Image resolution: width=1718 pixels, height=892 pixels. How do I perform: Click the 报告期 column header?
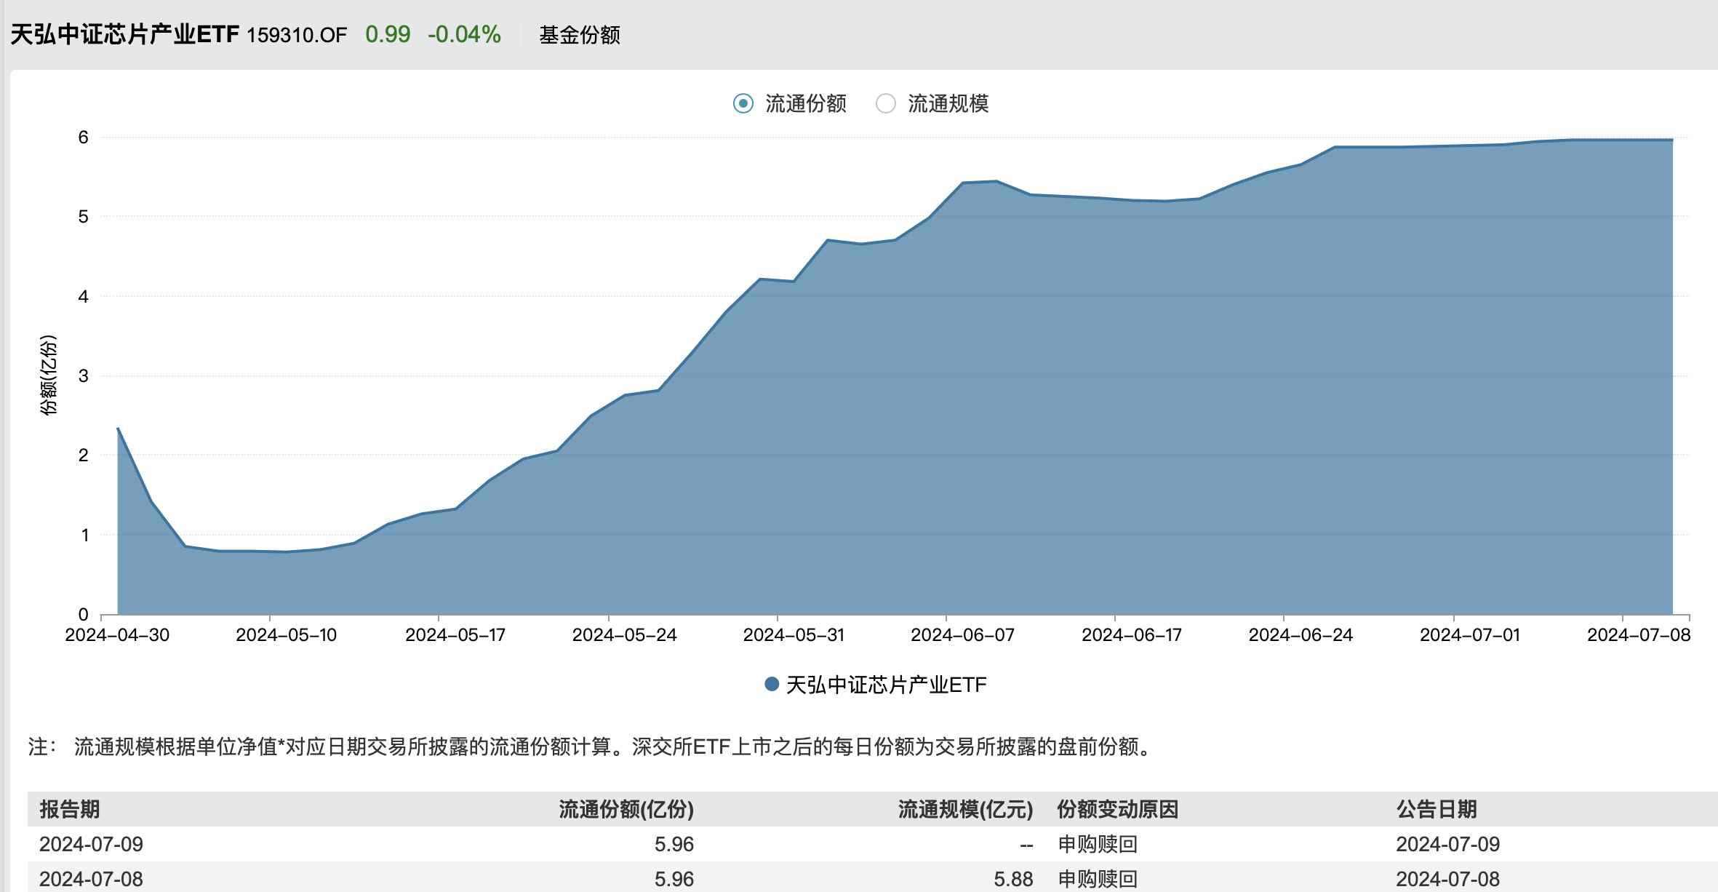70,809
